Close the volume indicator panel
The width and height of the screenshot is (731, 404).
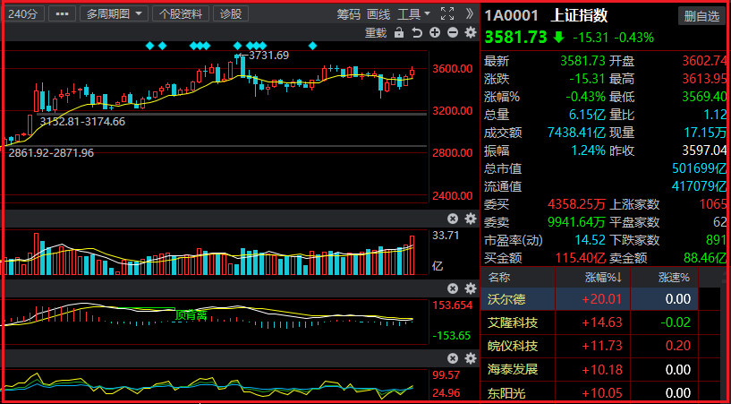point(453,219)
